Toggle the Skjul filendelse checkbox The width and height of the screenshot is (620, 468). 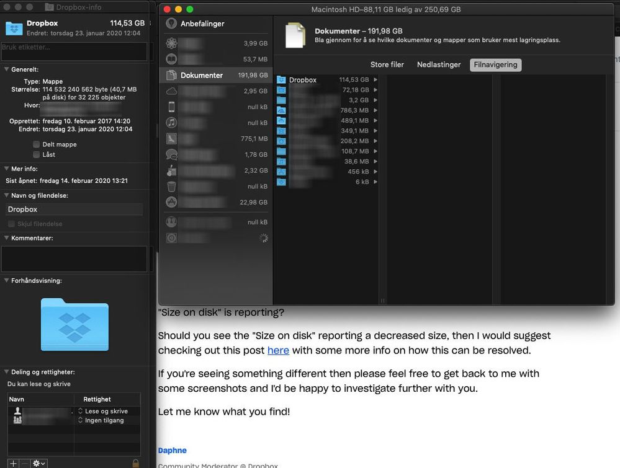click(x=11, y=224)
